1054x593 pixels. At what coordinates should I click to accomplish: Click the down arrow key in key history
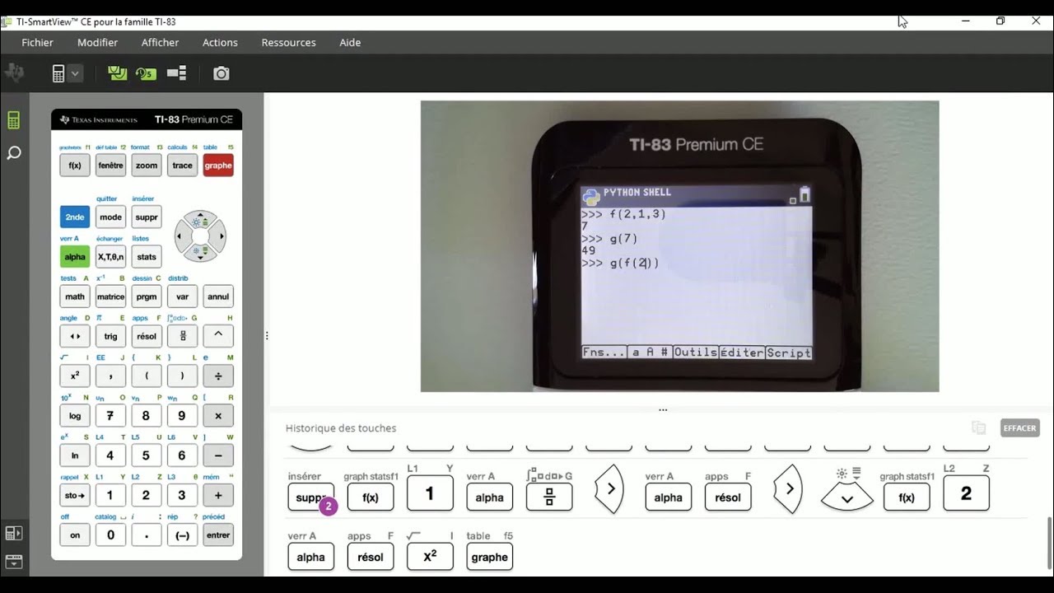click(x=846, y=498)
